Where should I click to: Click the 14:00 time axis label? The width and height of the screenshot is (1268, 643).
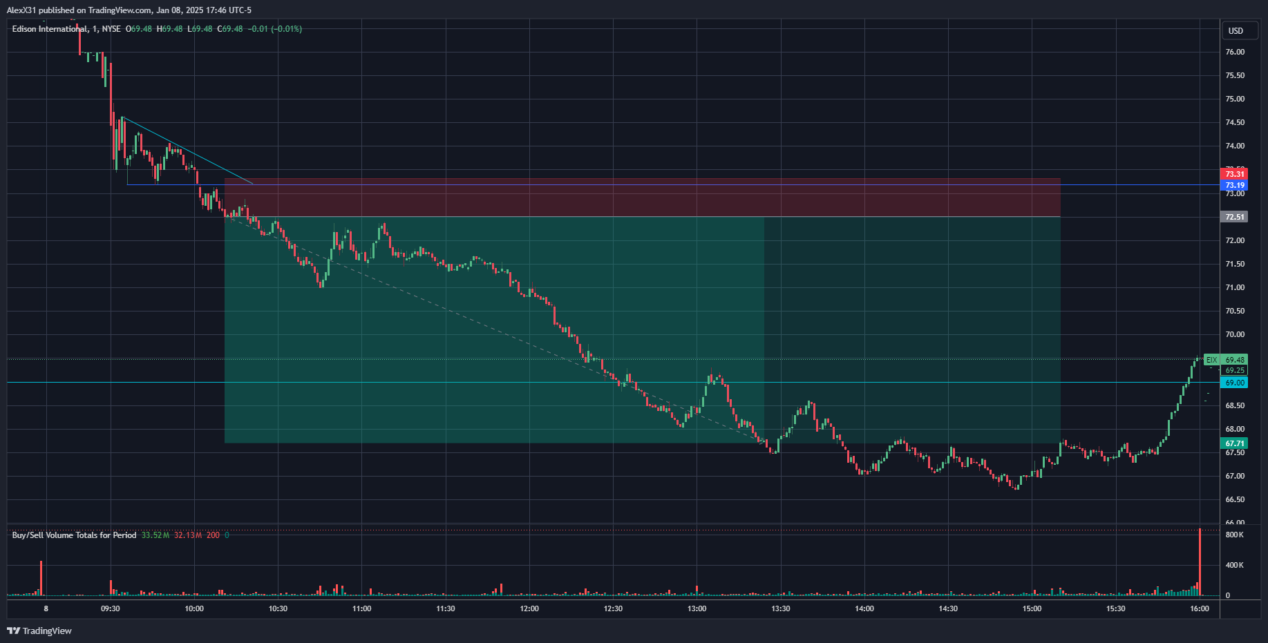coord(864,608)
